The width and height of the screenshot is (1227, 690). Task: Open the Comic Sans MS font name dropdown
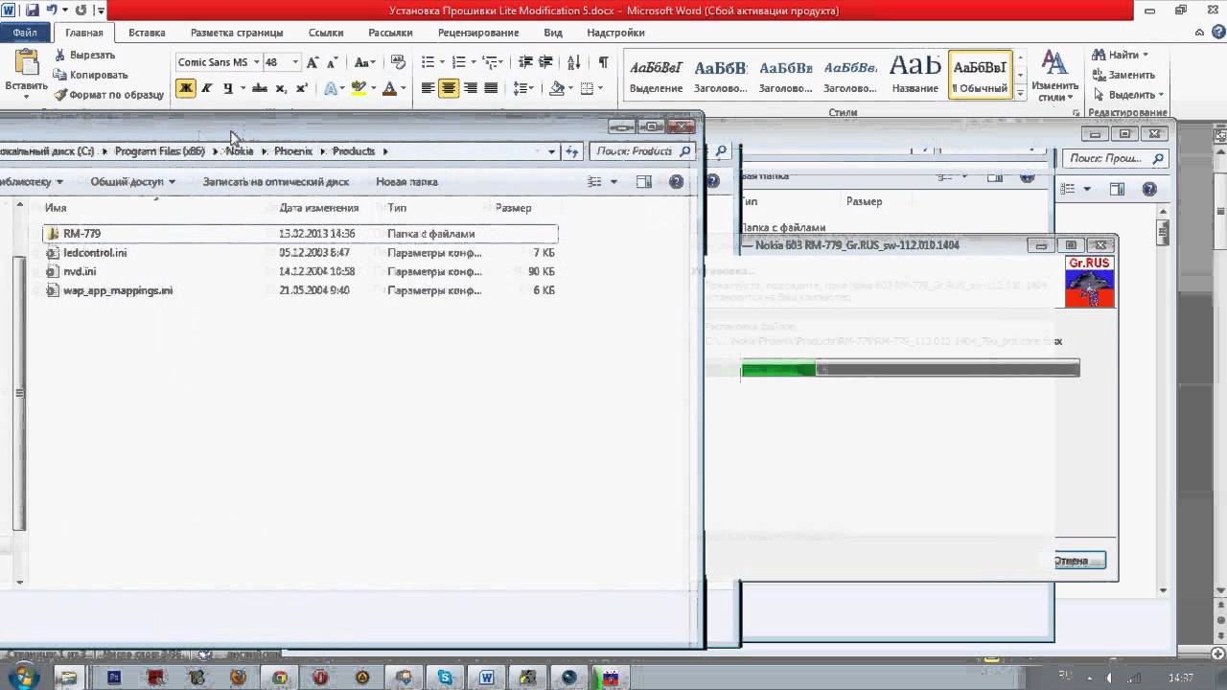point(257,62)
